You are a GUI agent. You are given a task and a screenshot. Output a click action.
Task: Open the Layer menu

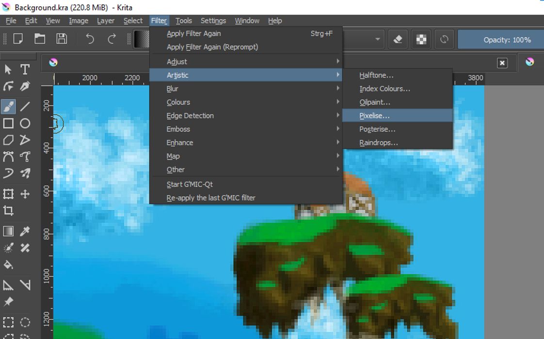tap(105, 21)
